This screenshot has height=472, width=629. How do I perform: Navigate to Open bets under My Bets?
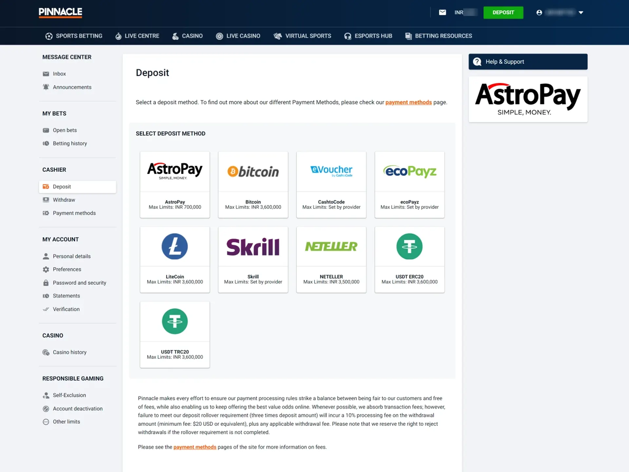click(x=65, y=130)
